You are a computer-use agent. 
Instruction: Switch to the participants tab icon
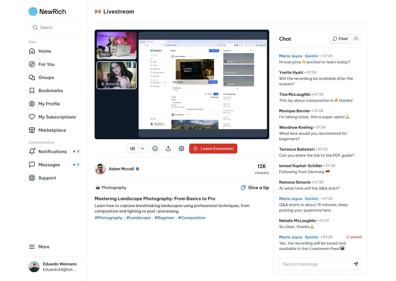coord(356,39)
